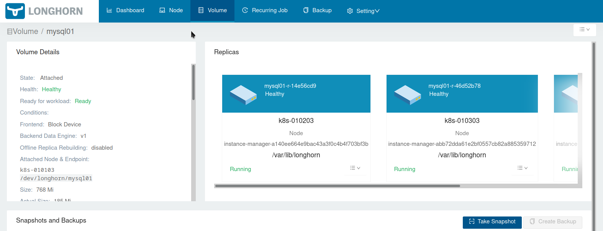Screen dimensions: 603x231
Task: Open the Dashboard tab
Action: 125,11
